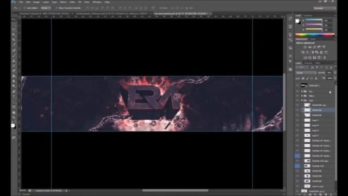
Task: Adjust the blue (bottom) color slider
Action: click(314, 29)
